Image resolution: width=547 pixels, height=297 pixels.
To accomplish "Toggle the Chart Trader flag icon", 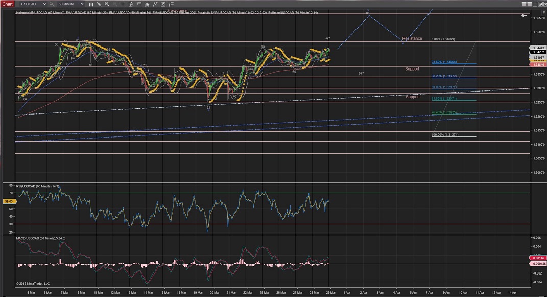I will click(139, 4).
